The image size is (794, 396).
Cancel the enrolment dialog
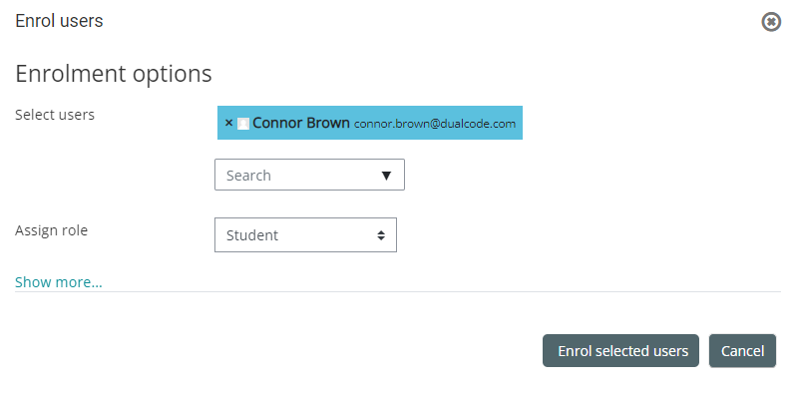pyautogui.click(x=742, y=350)
